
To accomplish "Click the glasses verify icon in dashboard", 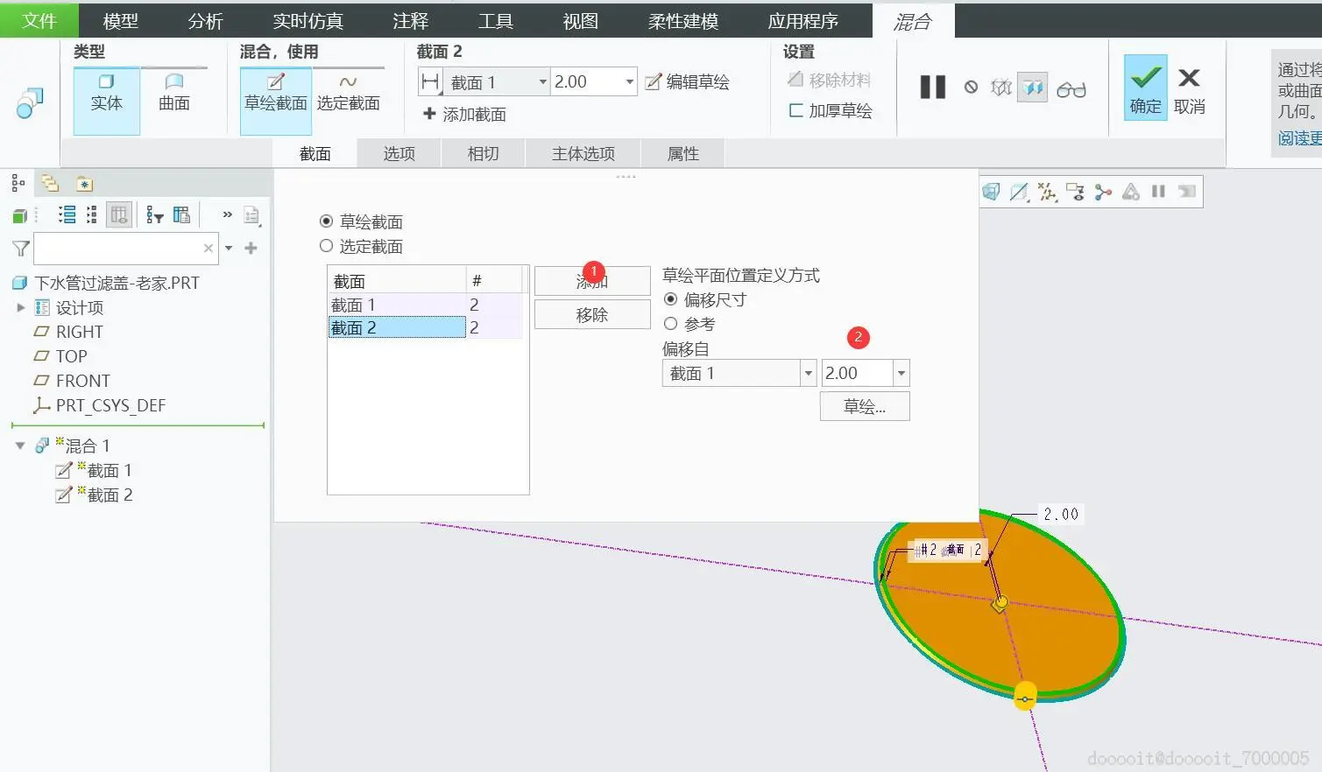I will pos(1071,87).
